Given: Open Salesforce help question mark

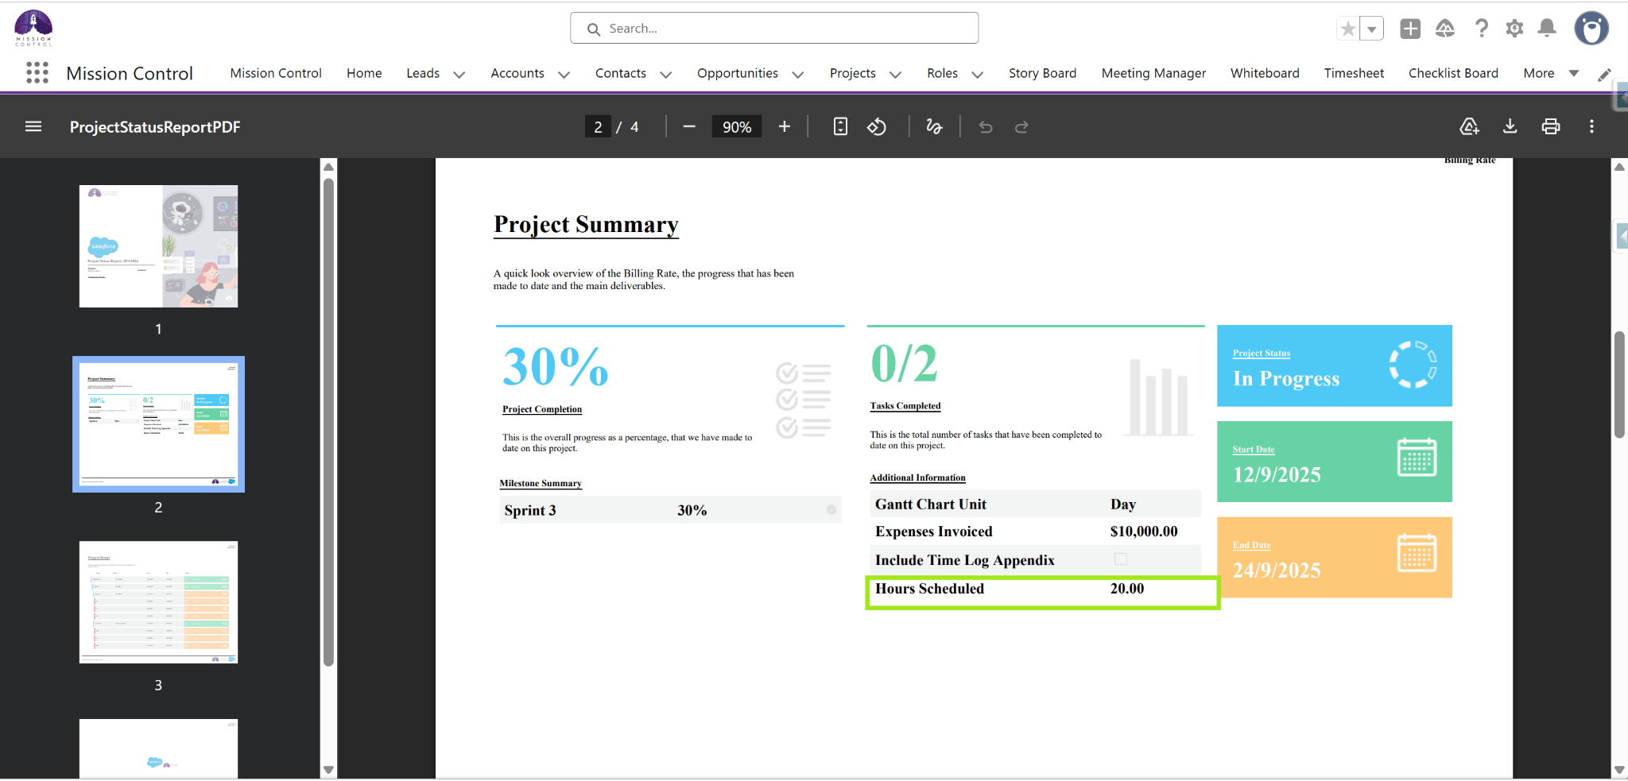Looking at the screenshot, I should click(1481, 29).
